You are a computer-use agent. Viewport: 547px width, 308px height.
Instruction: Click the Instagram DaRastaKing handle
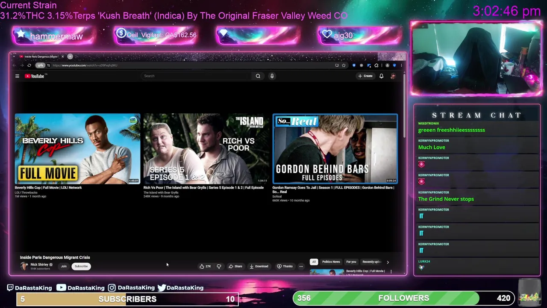point(131,288)
